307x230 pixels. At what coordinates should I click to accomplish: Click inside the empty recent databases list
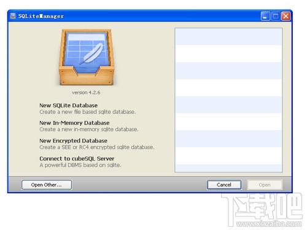[228, 100]
